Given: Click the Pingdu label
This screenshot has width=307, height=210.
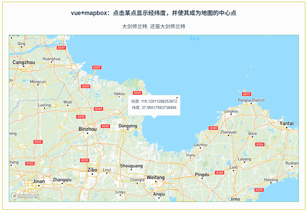Looking at the screenshot, I should 202,175.
